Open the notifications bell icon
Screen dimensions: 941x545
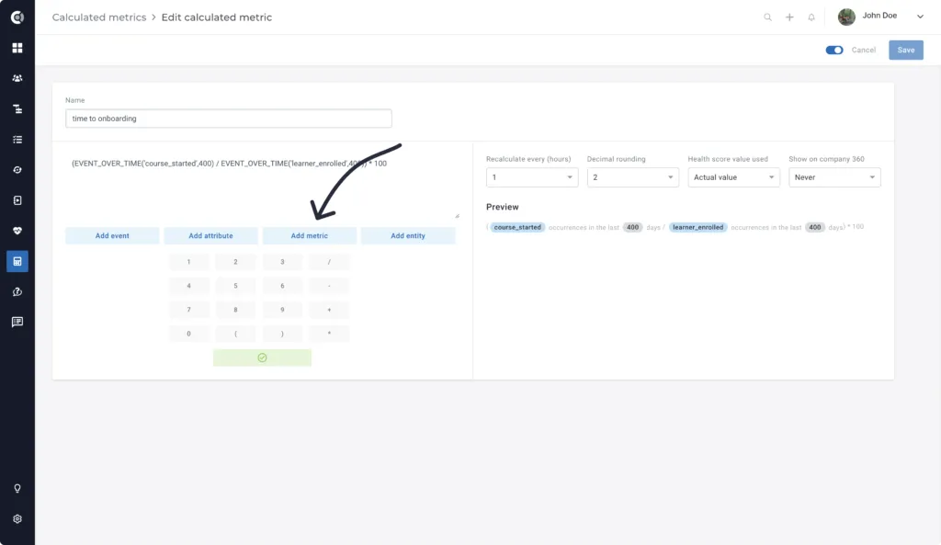[811, 17]
